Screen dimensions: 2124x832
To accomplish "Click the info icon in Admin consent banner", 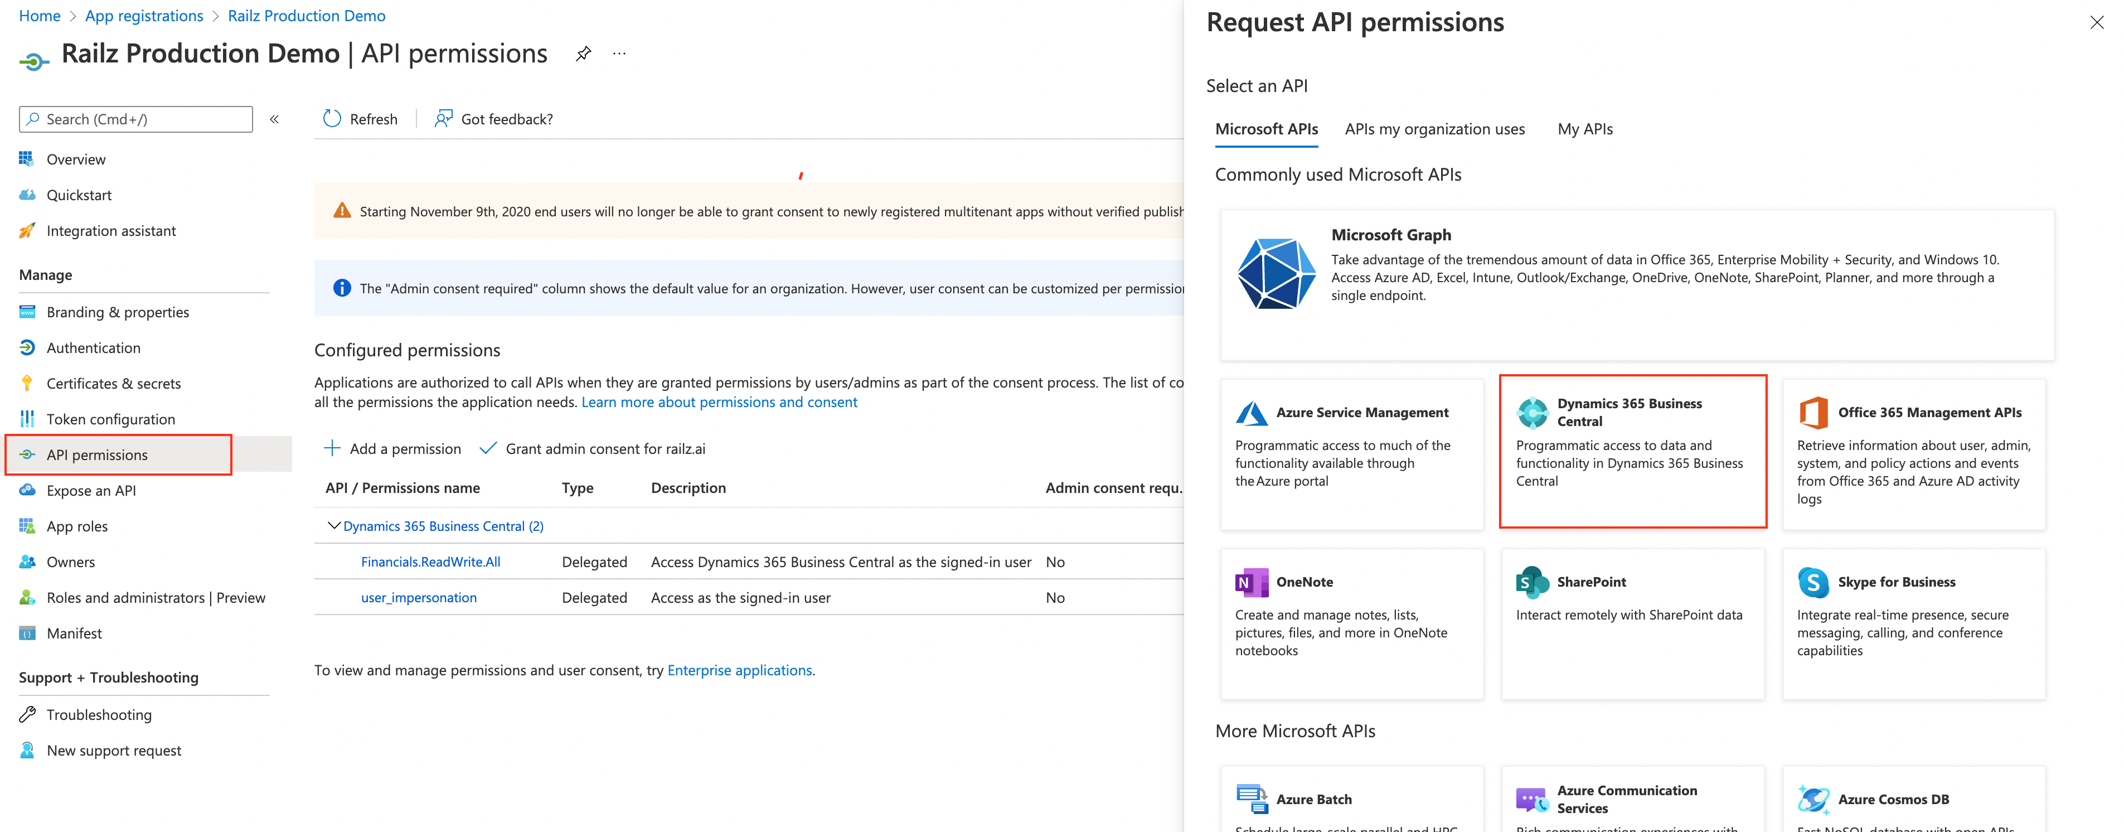I will click(x=341, y=288).
